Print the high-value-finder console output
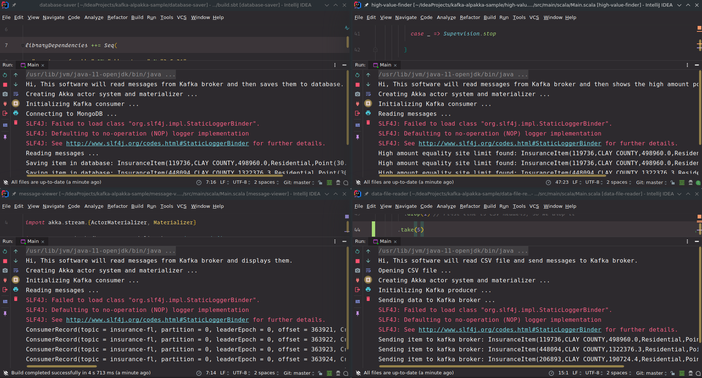Image resolution: width=702 pixels, height=378 pixels. [368, 113]
